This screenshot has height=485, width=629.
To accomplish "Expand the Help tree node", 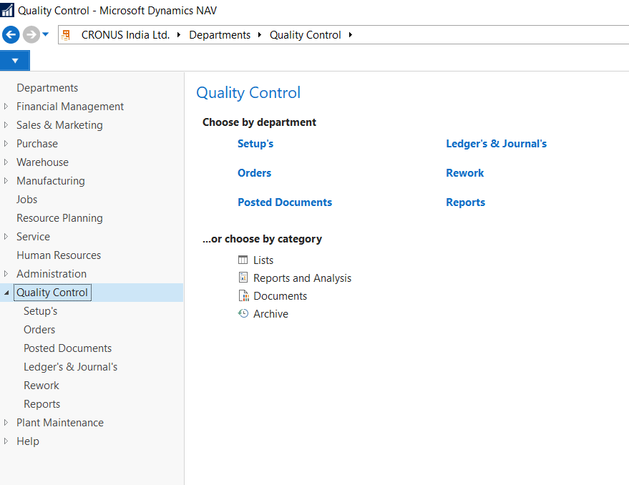I will [x=6, y=441].
